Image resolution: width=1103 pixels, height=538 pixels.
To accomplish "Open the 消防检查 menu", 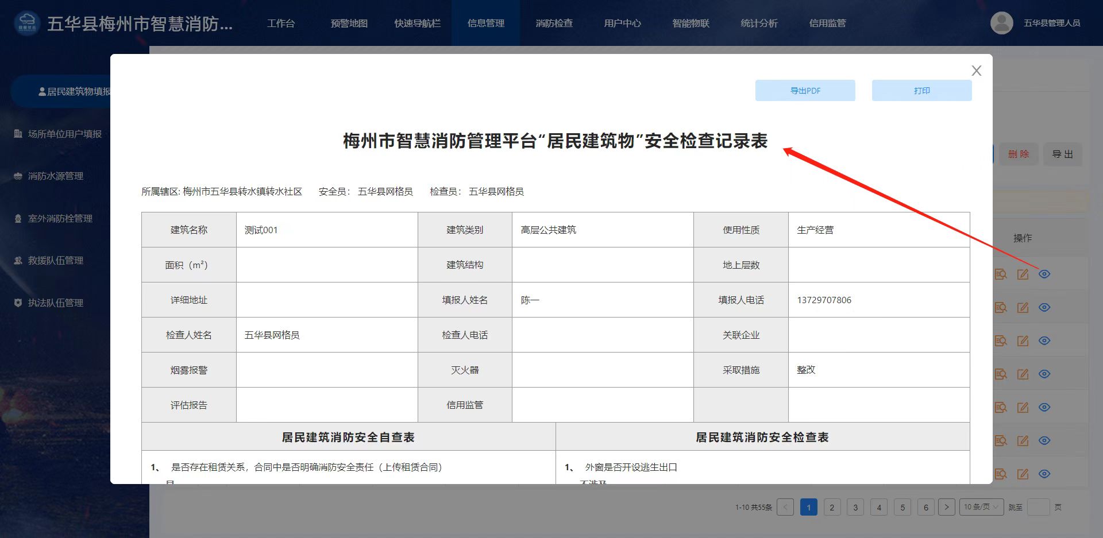I will tap(554, 23).
